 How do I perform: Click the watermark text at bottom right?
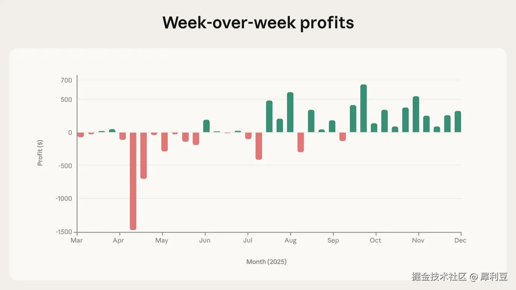click(x=460, y=276)
